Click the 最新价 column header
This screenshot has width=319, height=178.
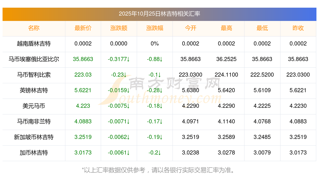tap(83, 28)
